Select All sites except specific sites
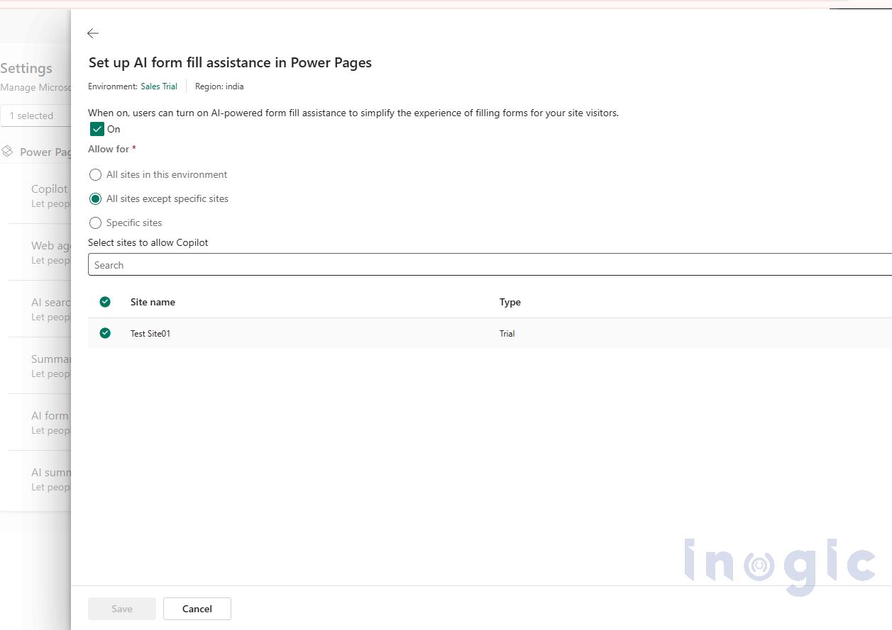This screenshot has width=892, height=630. pyautogui.click(x=95, y=198)
